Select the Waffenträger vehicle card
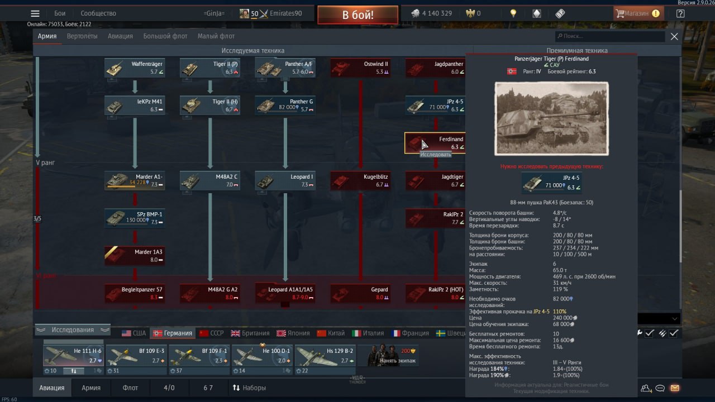The image size is (715, 402). click(x=135, y=68)
